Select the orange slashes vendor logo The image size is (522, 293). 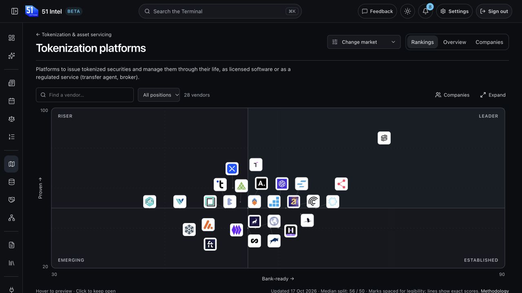pyautogui.click(x=208, y=225)
